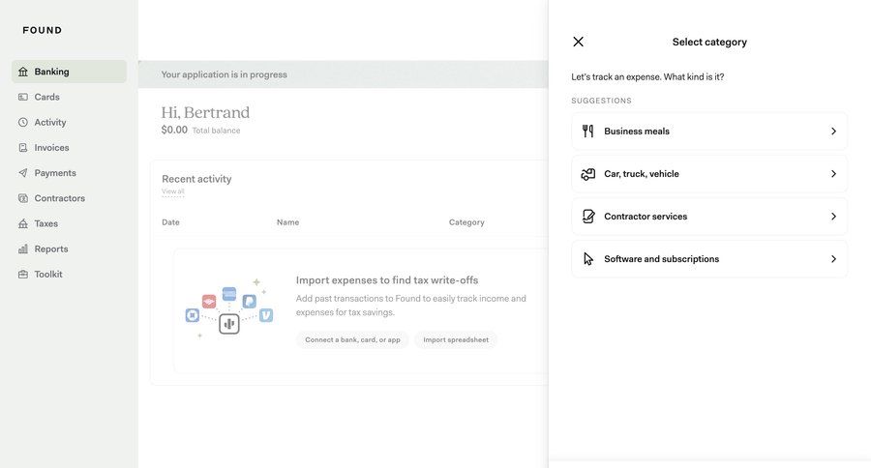Viewport: 871px width, 468px height.
Task: Click the Toolkit briefcase icon
Action: [23, 275]
